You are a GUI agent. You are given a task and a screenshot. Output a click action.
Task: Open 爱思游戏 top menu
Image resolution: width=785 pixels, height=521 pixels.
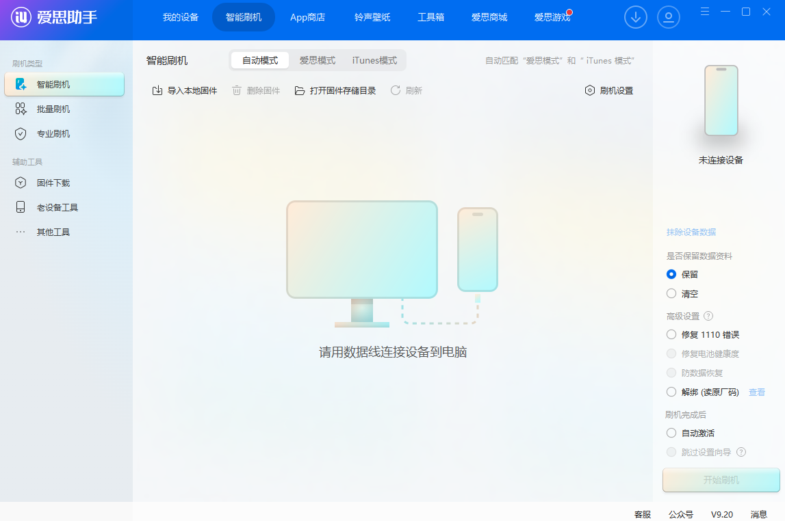552,18
